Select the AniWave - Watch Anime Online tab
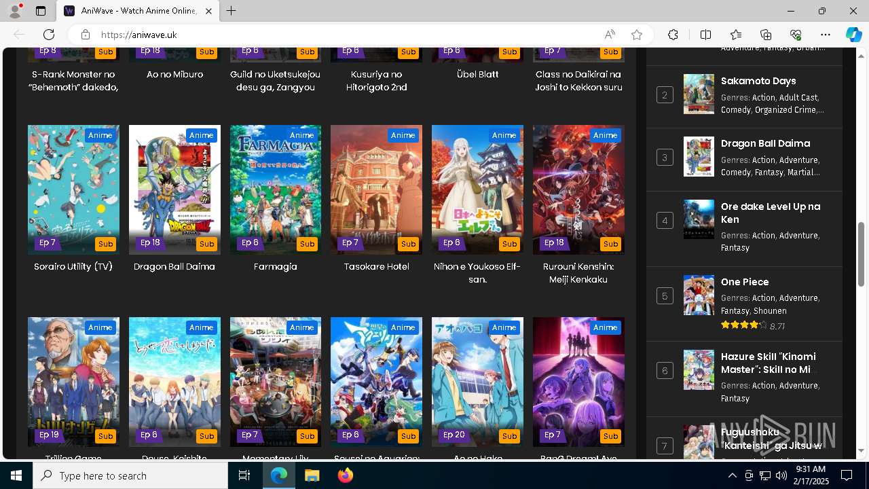869x489 pixels. pyautogui.click(x=138, y=11)
